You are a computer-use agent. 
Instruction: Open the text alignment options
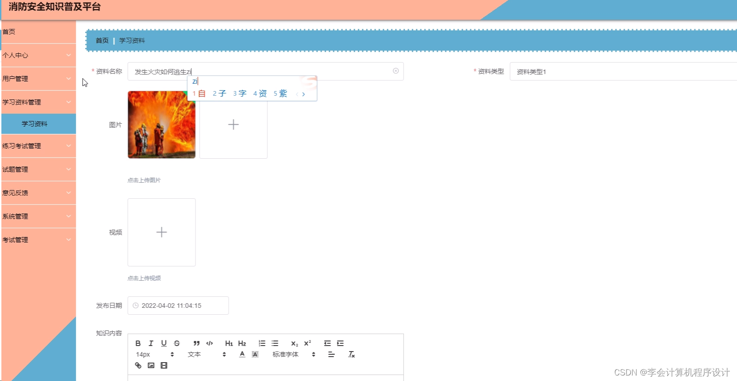pyautogui.click(x=331, y=354)
